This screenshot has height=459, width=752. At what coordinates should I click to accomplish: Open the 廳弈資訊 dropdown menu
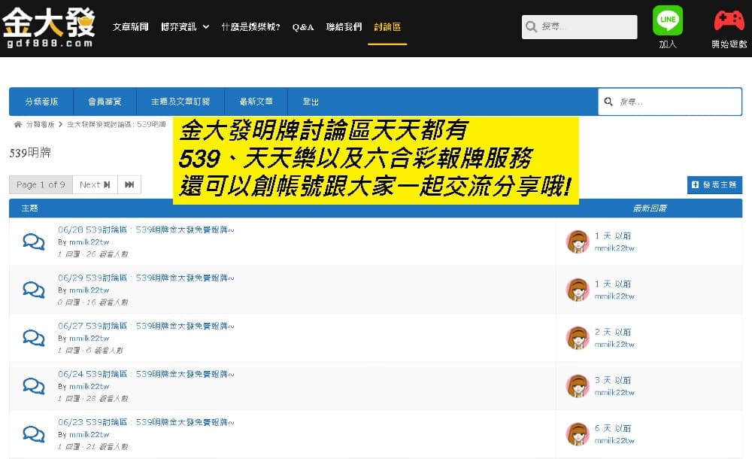pyautogui.click(x=179, y=26)
